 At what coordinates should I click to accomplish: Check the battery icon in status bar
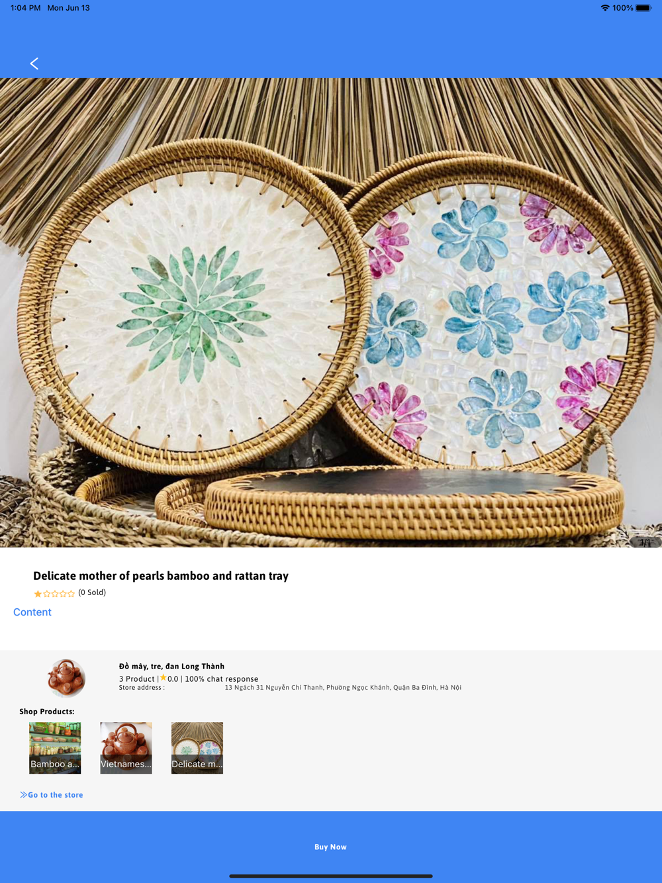point(643,8)
